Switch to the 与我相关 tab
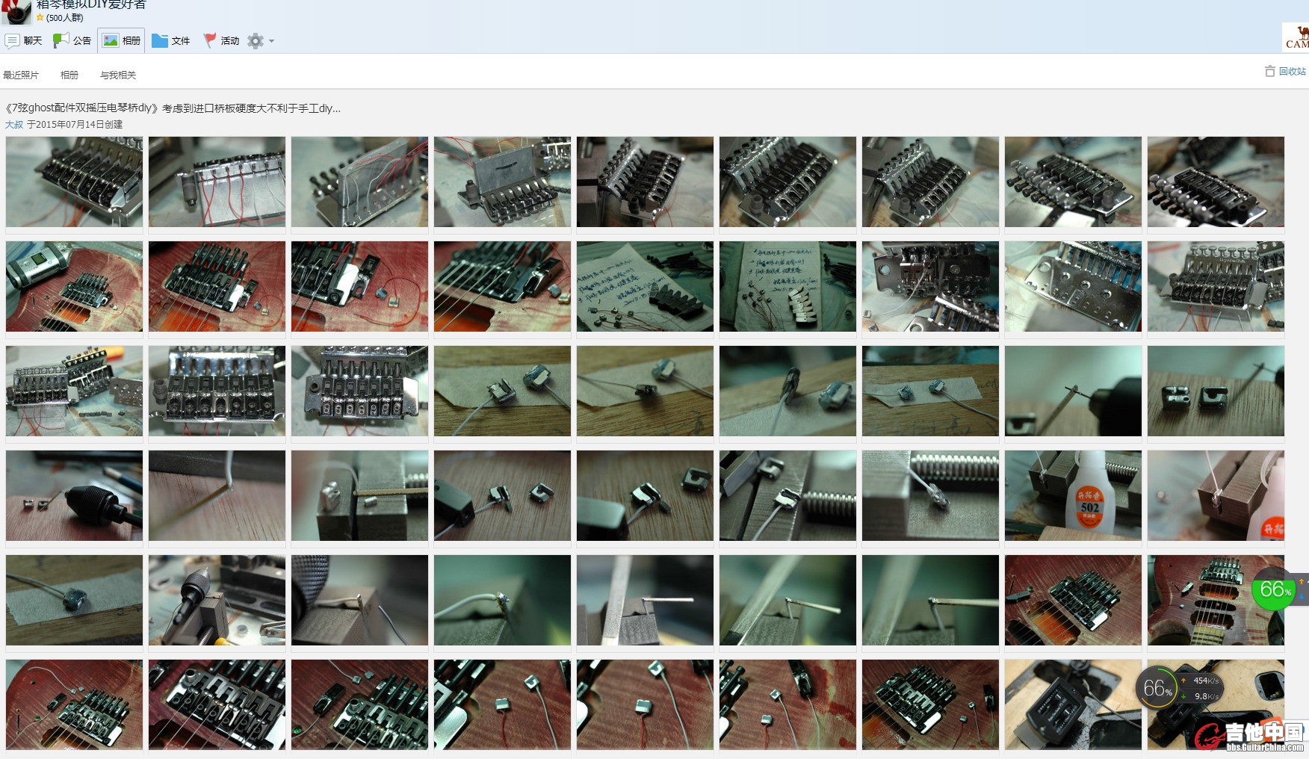Viewport: 1309px width, 759px height. tap(118, 75)
